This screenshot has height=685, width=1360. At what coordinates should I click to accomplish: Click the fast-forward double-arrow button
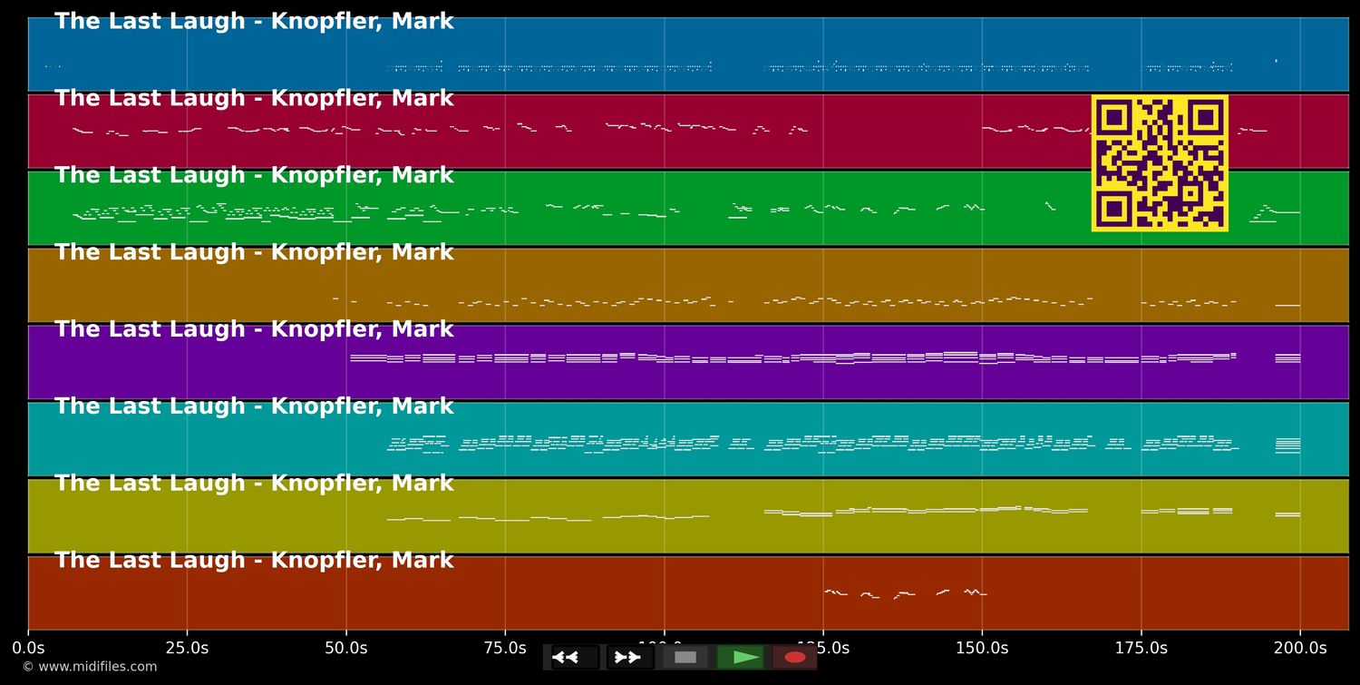[x=629, y=657]
